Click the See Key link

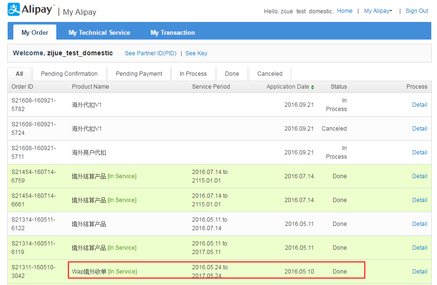click(196, 53)
